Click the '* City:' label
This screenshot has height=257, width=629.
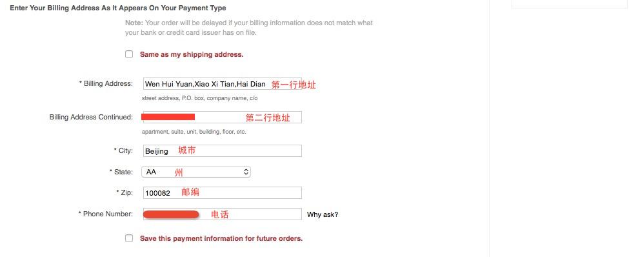click(x=123, y=150)
